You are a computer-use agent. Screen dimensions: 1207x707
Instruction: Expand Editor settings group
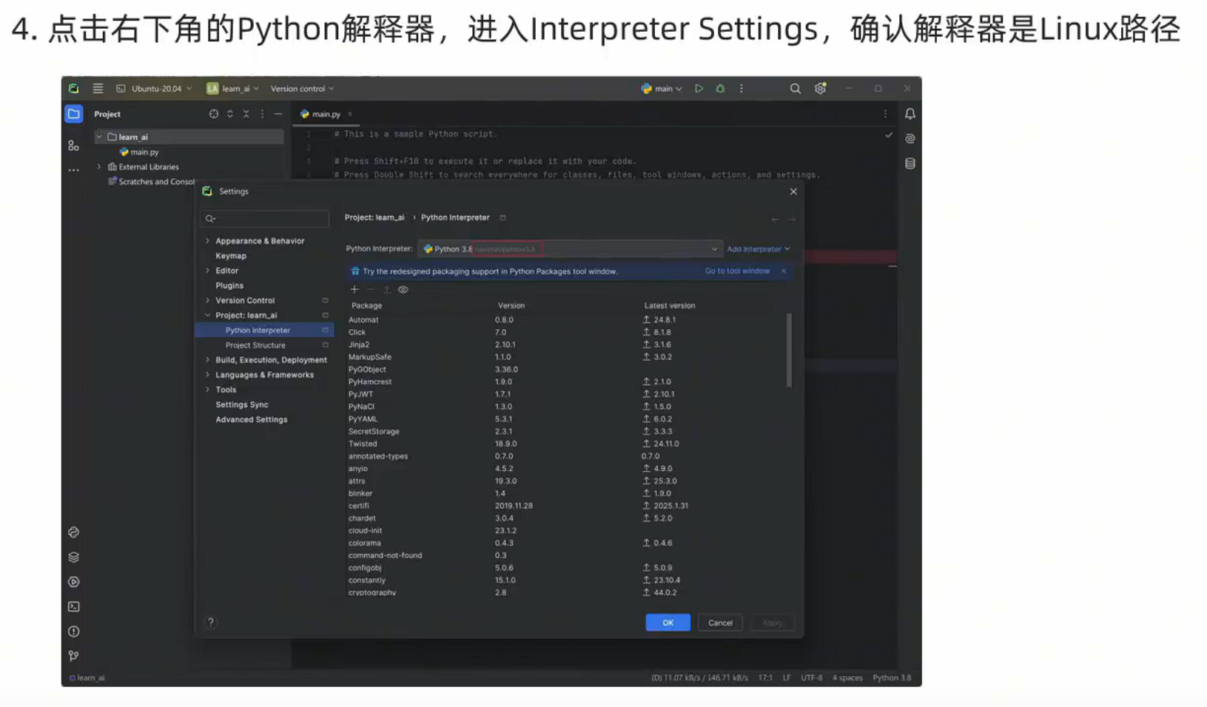(207, 271)
